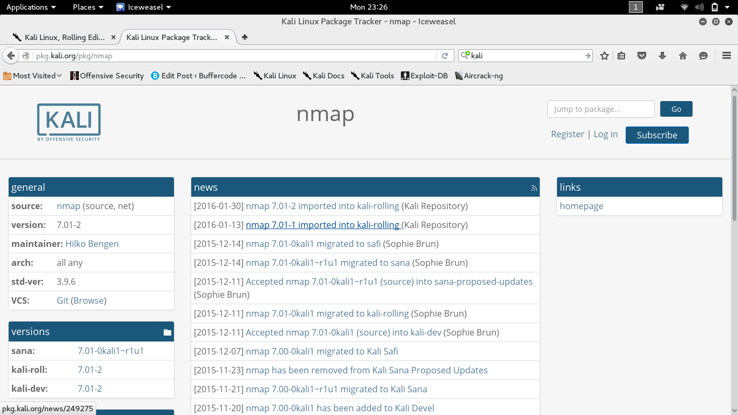Screen dimensions: 738x415
Task: Click the Register link
Action: [567, 134]
